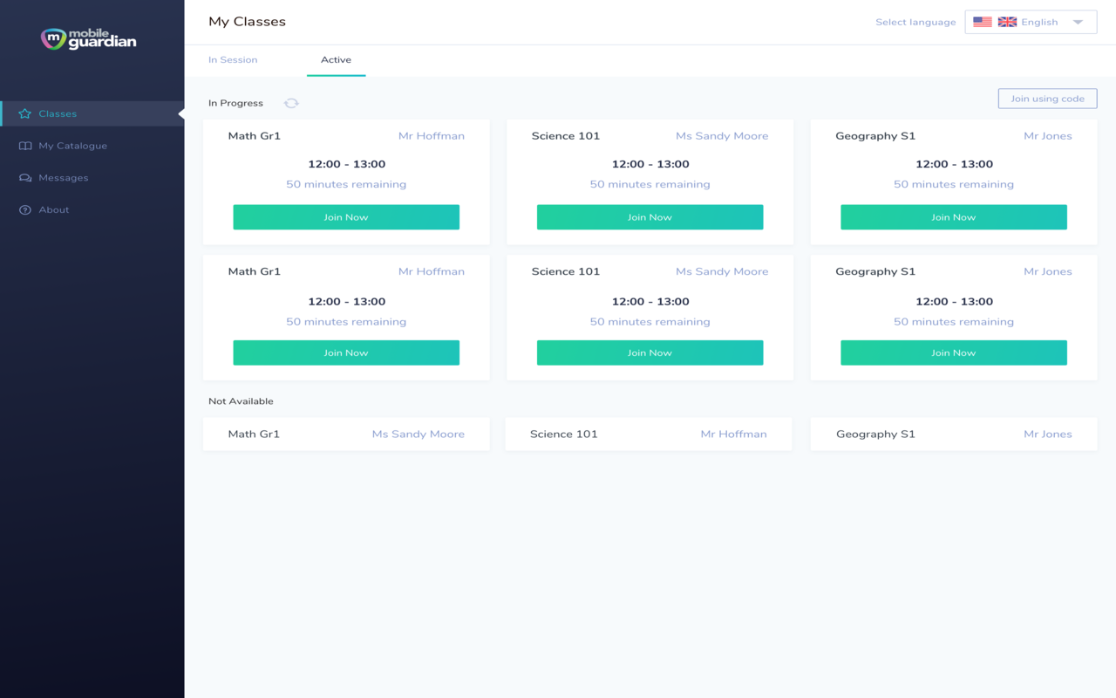Click the My Catalogue book icon
Screen dimensions: 1116x698
pyautogui.click(x=25, y=146)
